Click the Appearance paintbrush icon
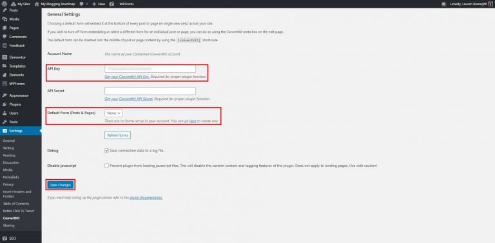The height and width of the screenshot is (243, 495). [5, 95]
